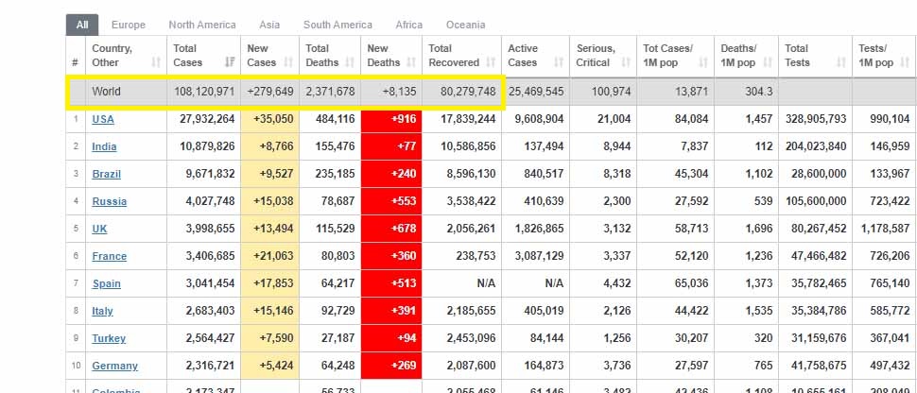Click Brazil new deaths +240 cell
The width and height of the screenshot is (917, 393).
pos(391,174)
